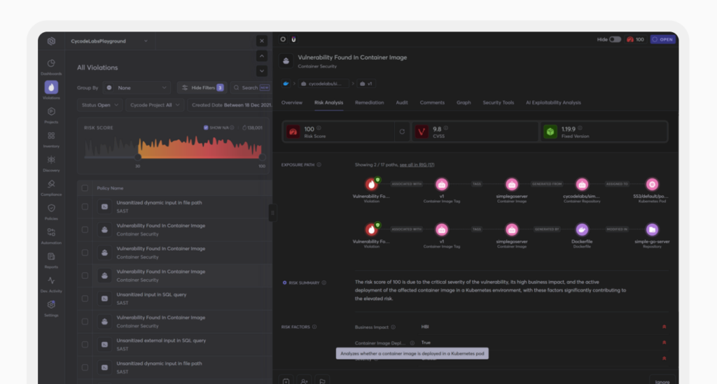717x384 pixels.
Task: Select the Dockerfile node in exposure path
Action: (582, 229)
